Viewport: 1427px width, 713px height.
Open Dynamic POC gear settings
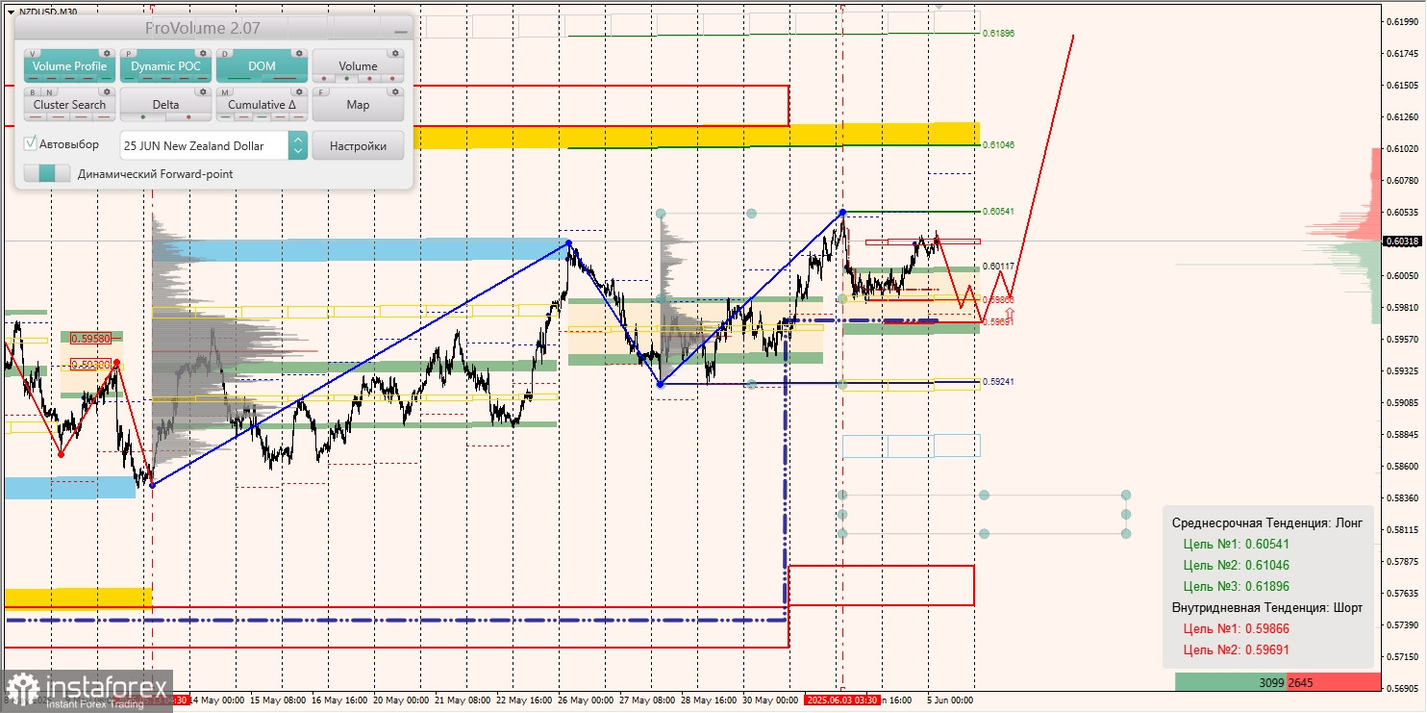[203, 53]
